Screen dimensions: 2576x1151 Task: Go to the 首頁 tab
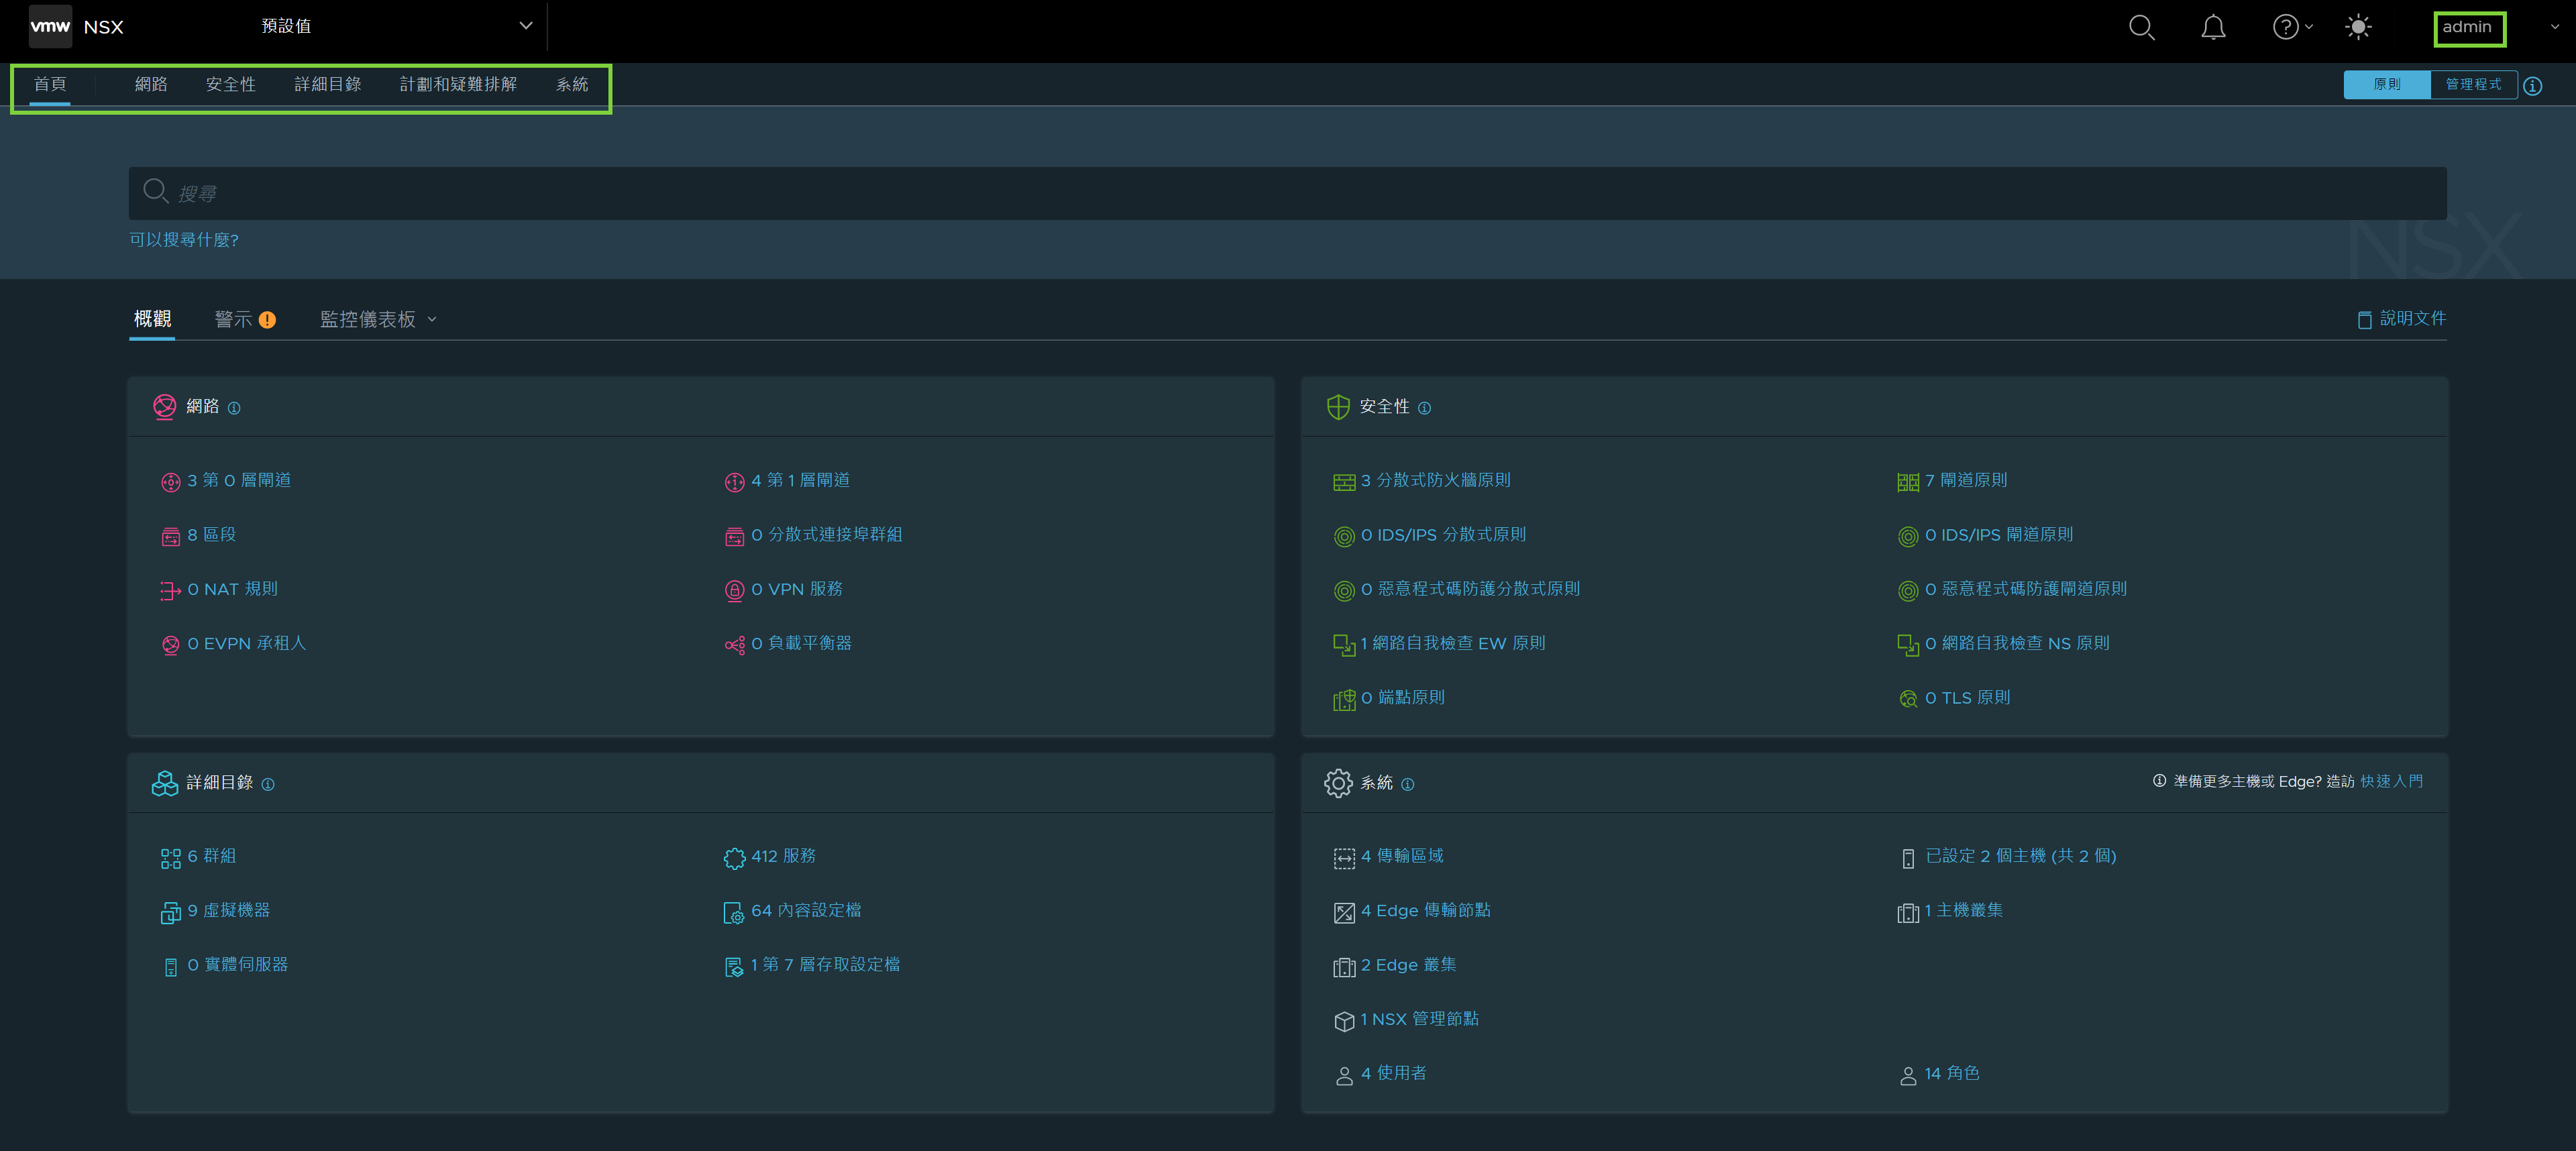(x=50, y=85)
